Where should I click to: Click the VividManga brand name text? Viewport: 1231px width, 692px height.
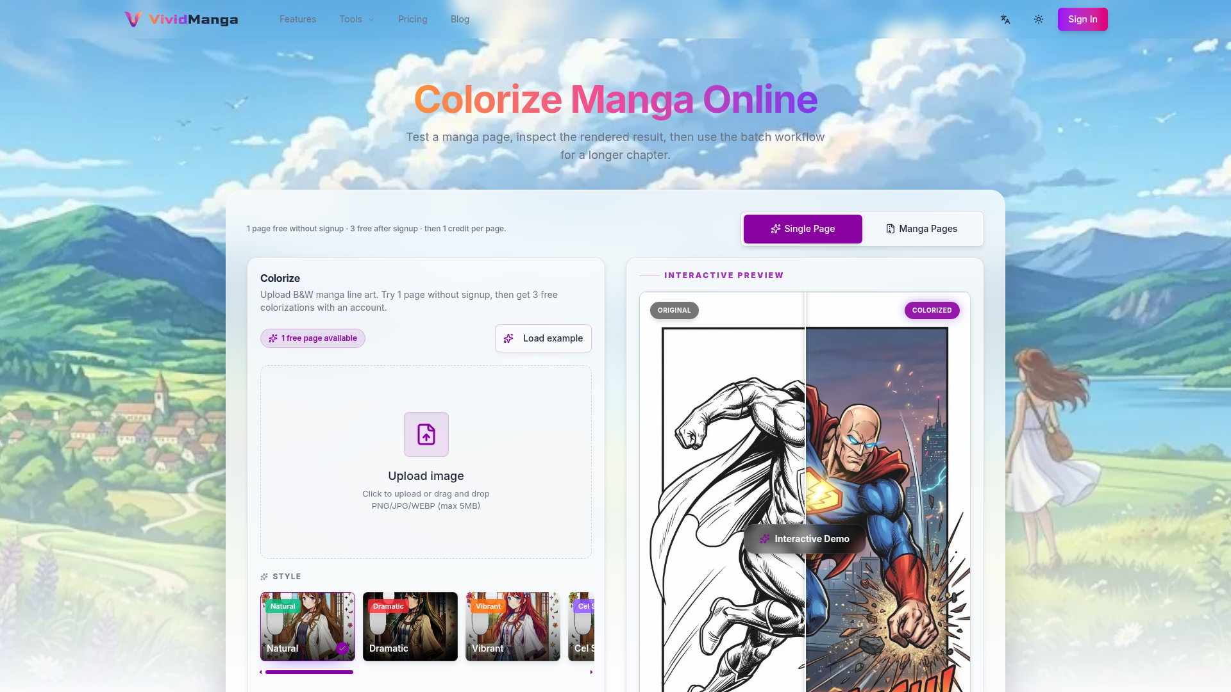[x=194, y=19]
